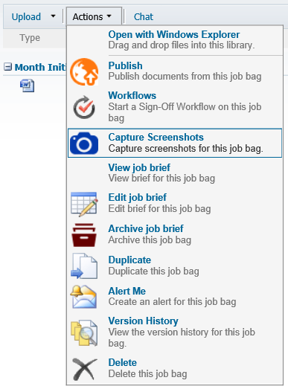The width and height of the screenshot is (288, 389).
Task: Select the Version History text entry
Action: click(x=143, y=321)
